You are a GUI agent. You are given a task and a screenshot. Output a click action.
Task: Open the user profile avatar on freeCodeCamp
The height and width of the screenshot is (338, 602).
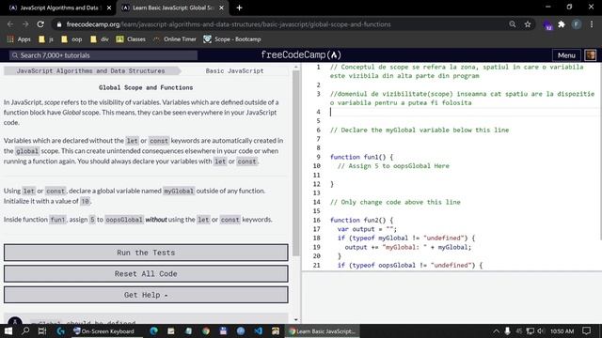coord(591,55)
